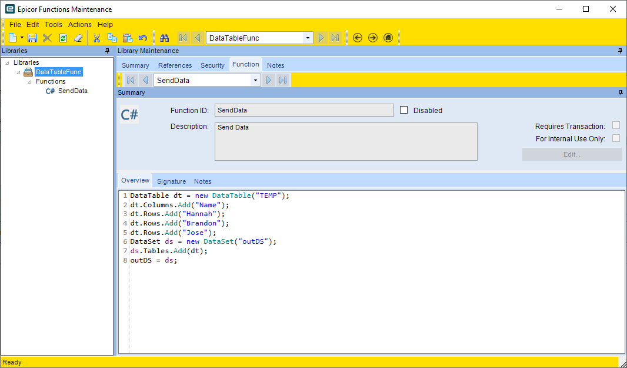The image size is (627, 368).
Task: Click code line 'dt.Rows.Add("Brandon");'
Action: tap(179, 223)
